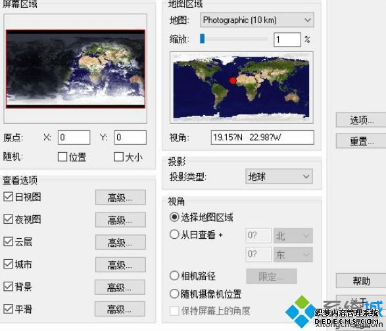Click the zoom percentage input field
386x331 pixels.
click(287, 39)
